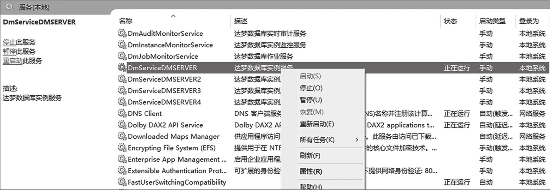Click the gear icon next to DmInstanceMonitorService
The width and height of the screenshot is (550, 190).
(x=122, y=45)
